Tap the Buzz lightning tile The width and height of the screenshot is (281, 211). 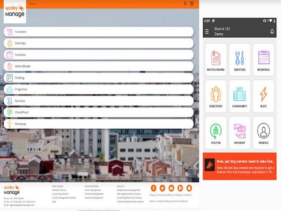coord(263,96)
